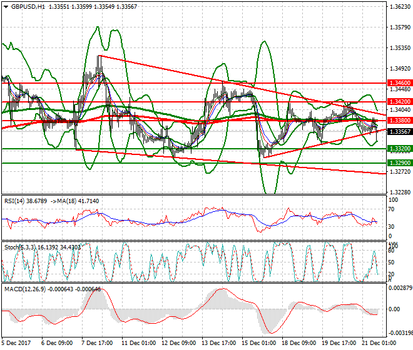Select the 12 Dec 09:00 time axis label

pos(178,343)
